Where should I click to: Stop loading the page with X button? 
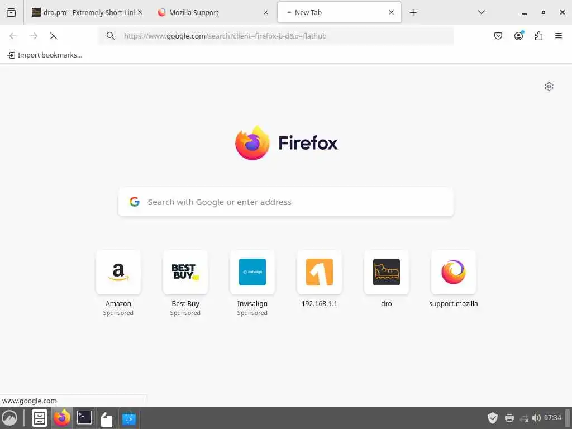pyautogui.click(x=53, y=36)
